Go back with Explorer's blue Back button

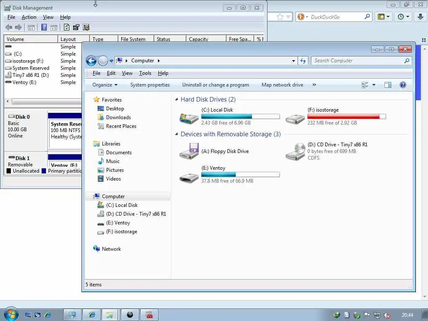92,61
